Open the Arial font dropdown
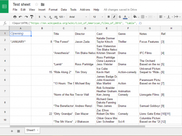182x136 pixels. tap(78, 17)
